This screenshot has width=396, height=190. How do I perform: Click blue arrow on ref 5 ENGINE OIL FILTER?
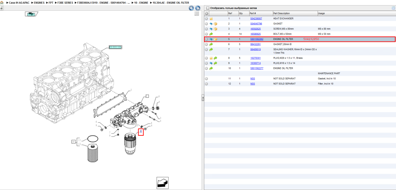(211, 39)
